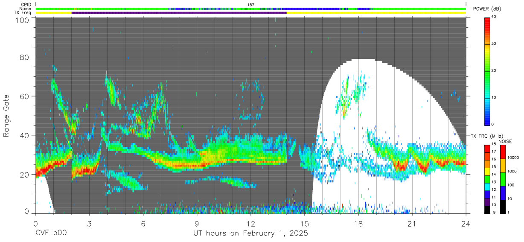Click the CPID value 157
This screenshot has width=524, height=242.
251,4
